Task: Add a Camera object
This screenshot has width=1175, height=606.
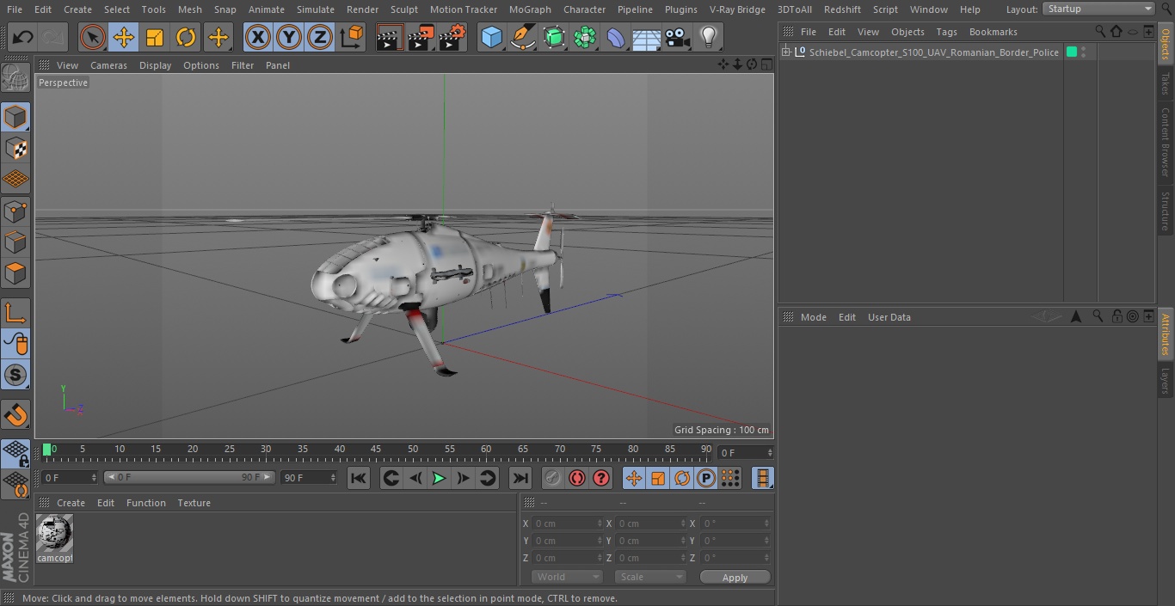Action: (x=678, y=37)
